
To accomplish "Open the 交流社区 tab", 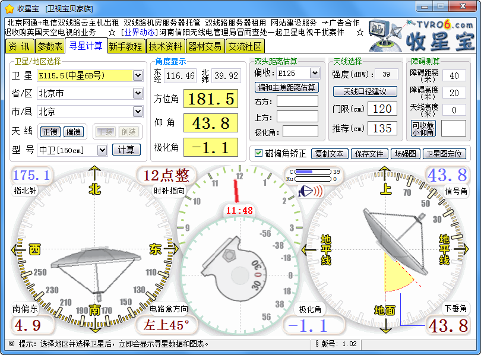I will click(x=245, y=46).
